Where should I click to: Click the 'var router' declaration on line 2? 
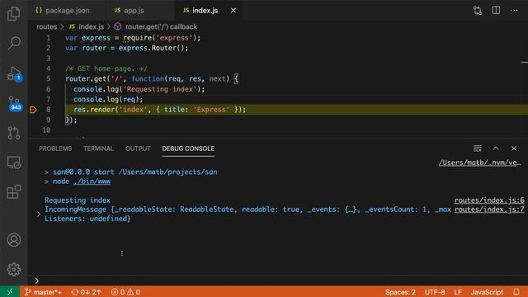click(126, 48)
